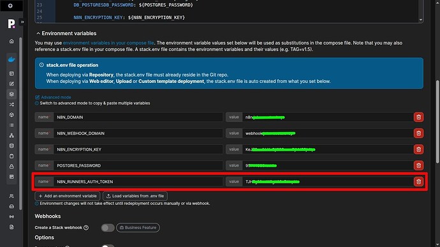Open the Home page from sidebar

pyautogui.click(x=11, y=41)
